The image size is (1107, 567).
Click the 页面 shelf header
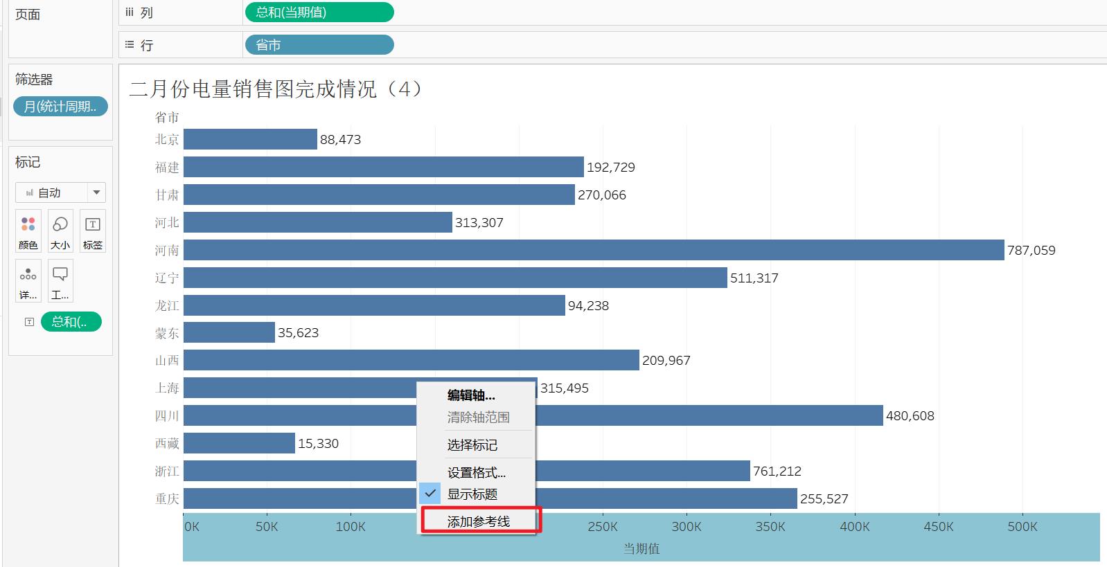(x=28, y=15)
